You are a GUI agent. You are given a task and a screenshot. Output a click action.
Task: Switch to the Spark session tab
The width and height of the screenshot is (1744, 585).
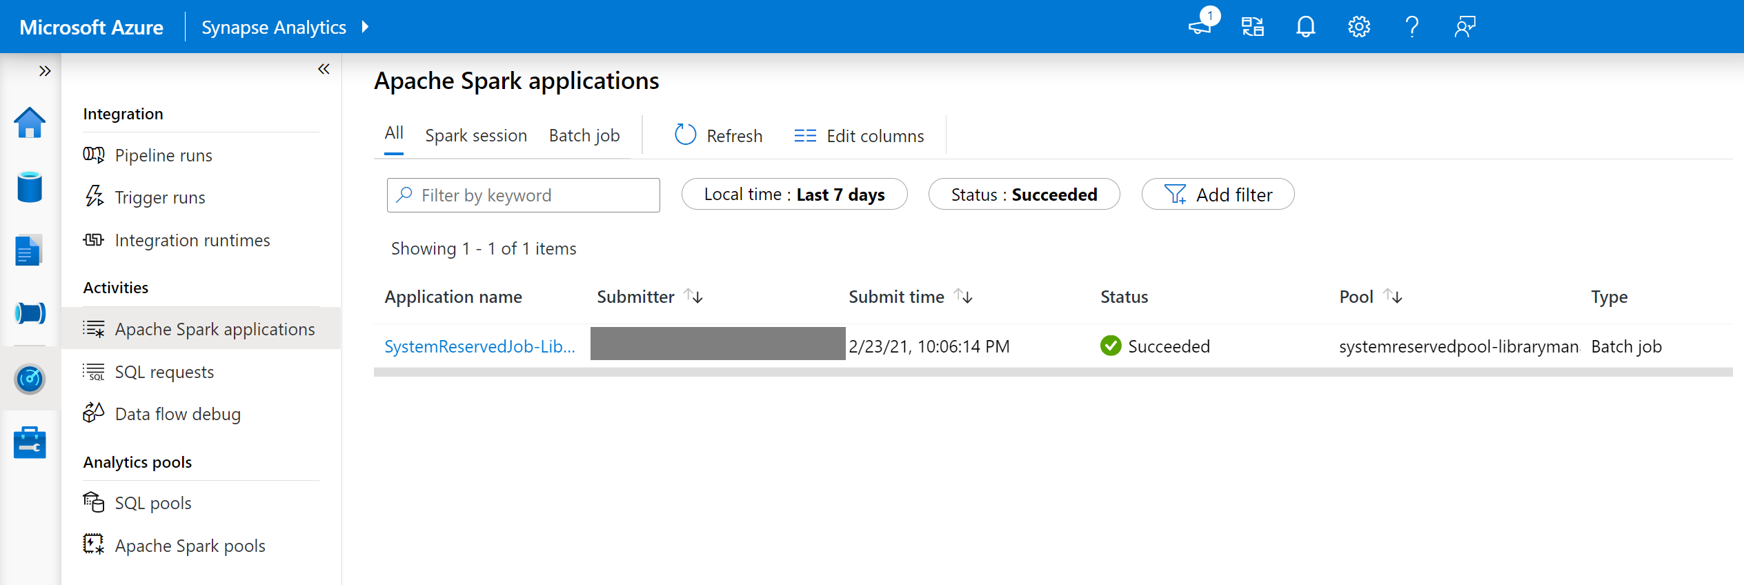coord(476,136)
